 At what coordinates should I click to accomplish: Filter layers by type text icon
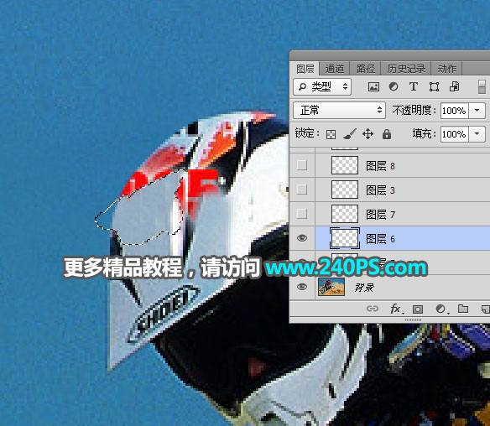pos(414,86)
